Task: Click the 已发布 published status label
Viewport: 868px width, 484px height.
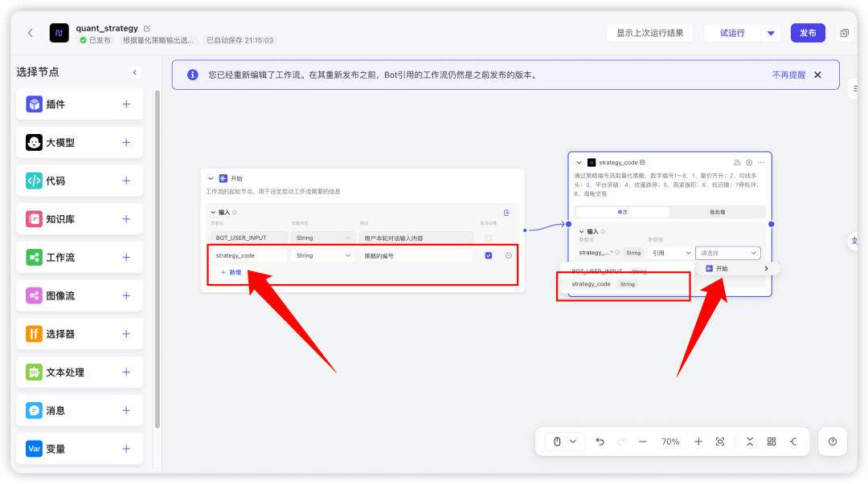Action: (95, 40)
